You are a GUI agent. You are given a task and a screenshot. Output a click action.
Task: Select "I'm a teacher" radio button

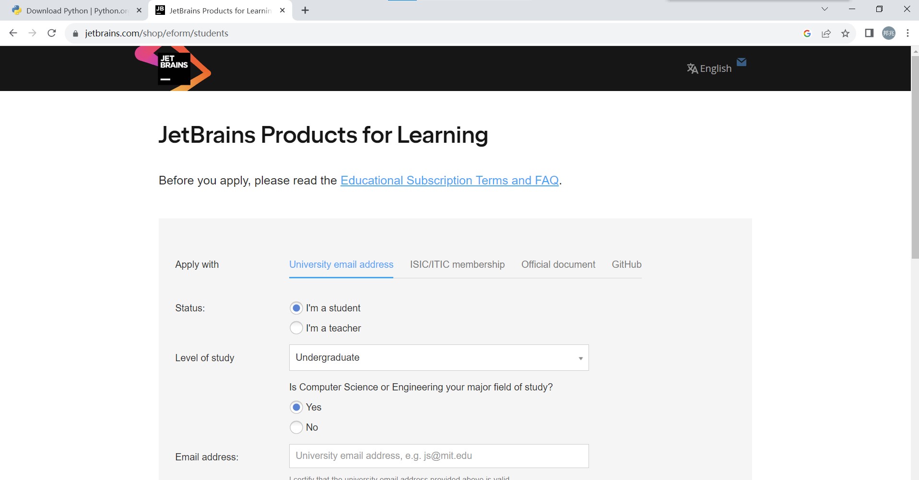(296, 328)
